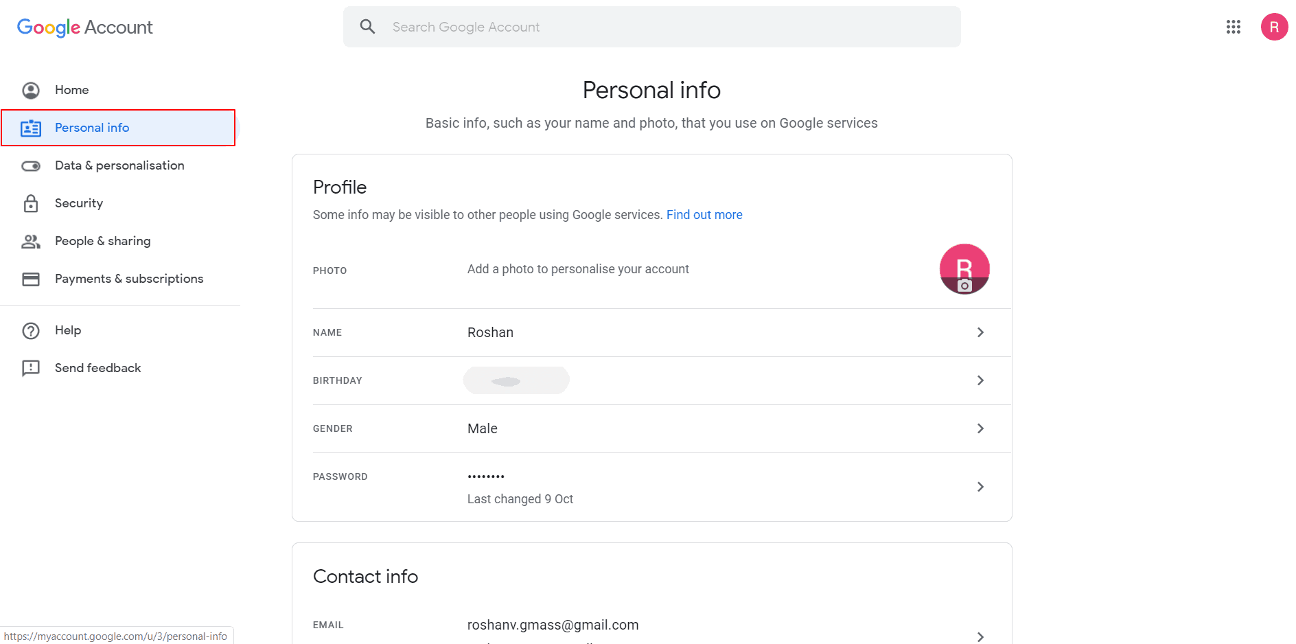Click the Help question mark icon
This screenshot has height=644, width=1296.
(31, 330)
